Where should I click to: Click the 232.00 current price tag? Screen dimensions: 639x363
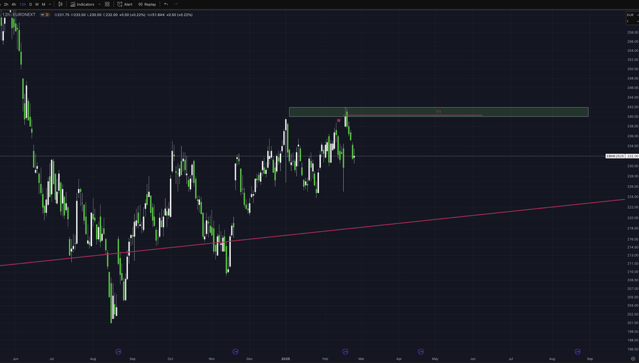coord(632,156)
